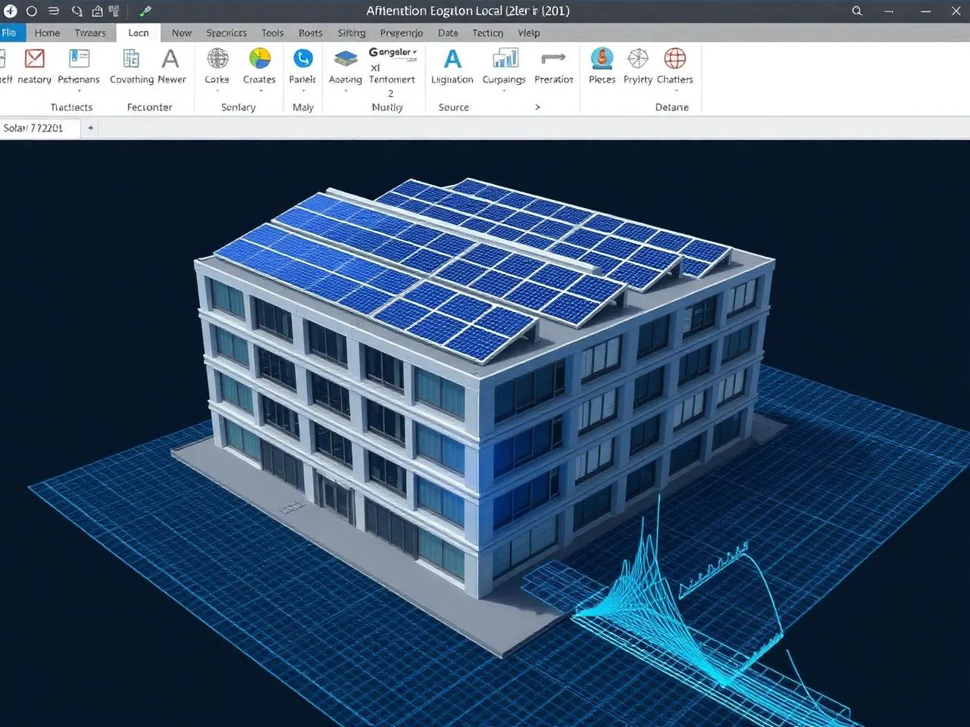
Task: Switch to the Tvrears ribbon tab
Action: tap(90, 33)
